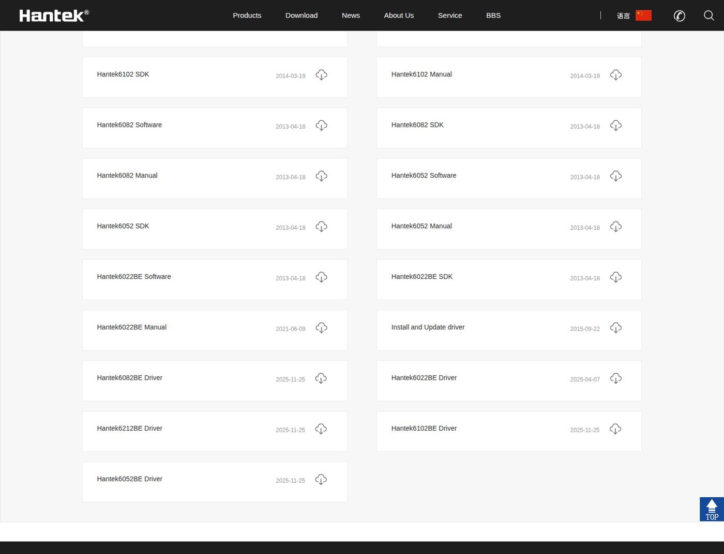
Task: Select the Hantek6082 Manual entry title
Action: click(x=127, y=176)
